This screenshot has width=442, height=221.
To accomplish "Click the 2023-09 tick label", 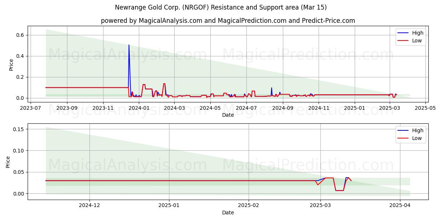I will [x=67, y=108].
